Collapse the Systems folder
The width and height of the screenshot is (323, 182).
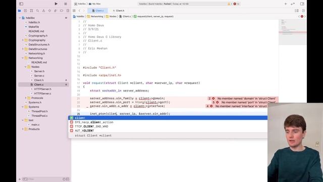[x=23, y=107]
